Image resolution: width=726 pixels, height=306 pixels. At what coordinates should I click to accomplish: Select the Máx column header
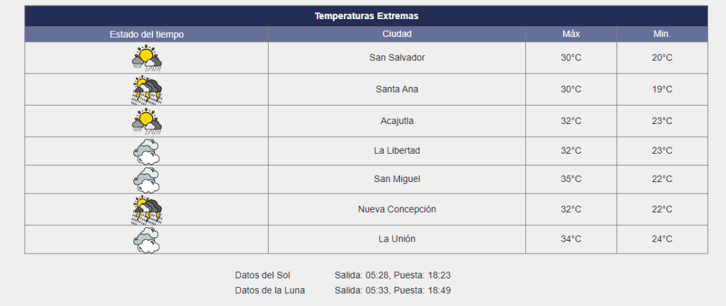pyautogui.click(x=571, y=34)
